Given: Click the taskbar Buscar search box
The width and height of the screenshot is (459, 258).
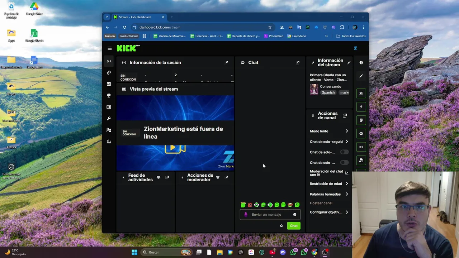Looking at the screenshot, I should pos(166,252).
